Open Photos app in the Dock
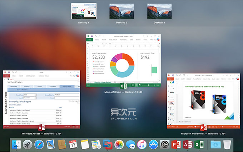 [x=119, y=144]
